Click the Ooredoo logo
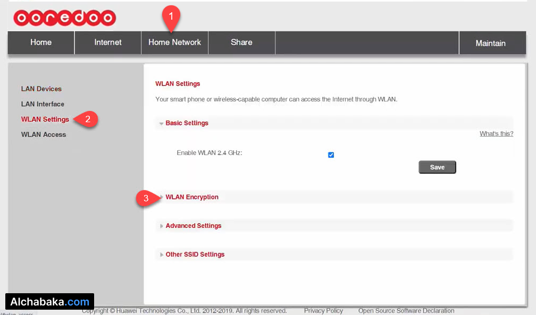This screenshot has width=536, height=315. [64, 18]
